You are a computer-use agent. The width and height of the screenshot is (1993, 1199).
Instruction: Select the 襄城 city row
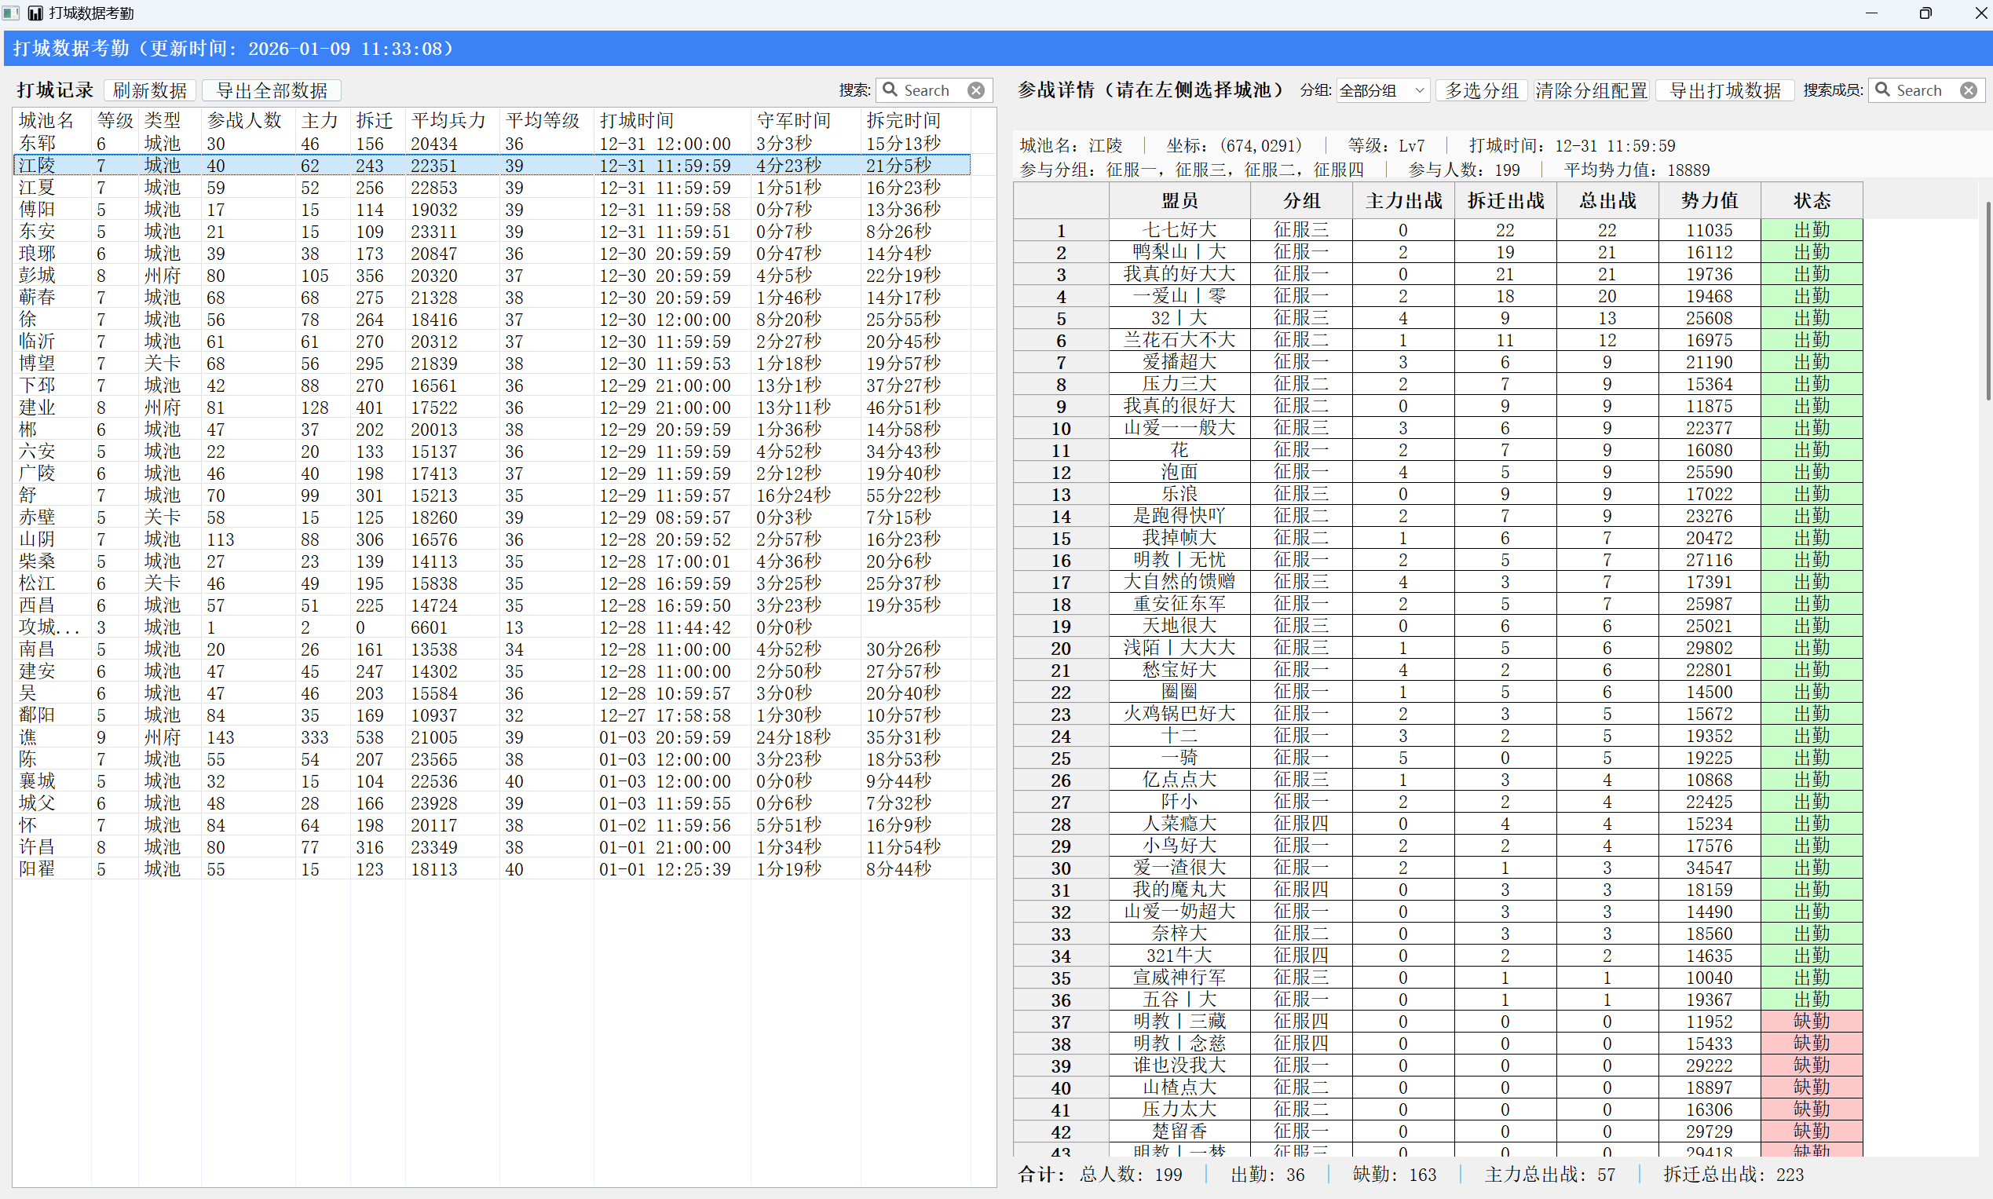pyautogui.click(x=492, y=781)
